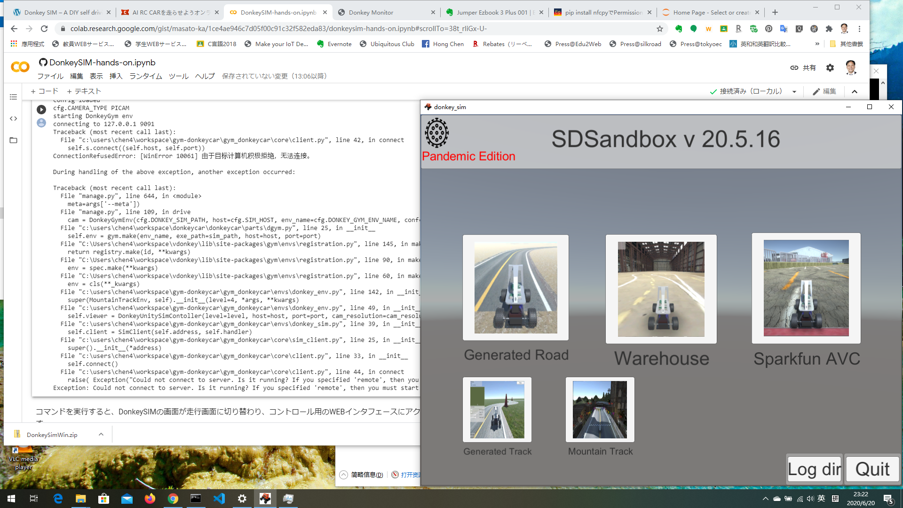Collapse the Colab header with the chevron

coord(855,92)
